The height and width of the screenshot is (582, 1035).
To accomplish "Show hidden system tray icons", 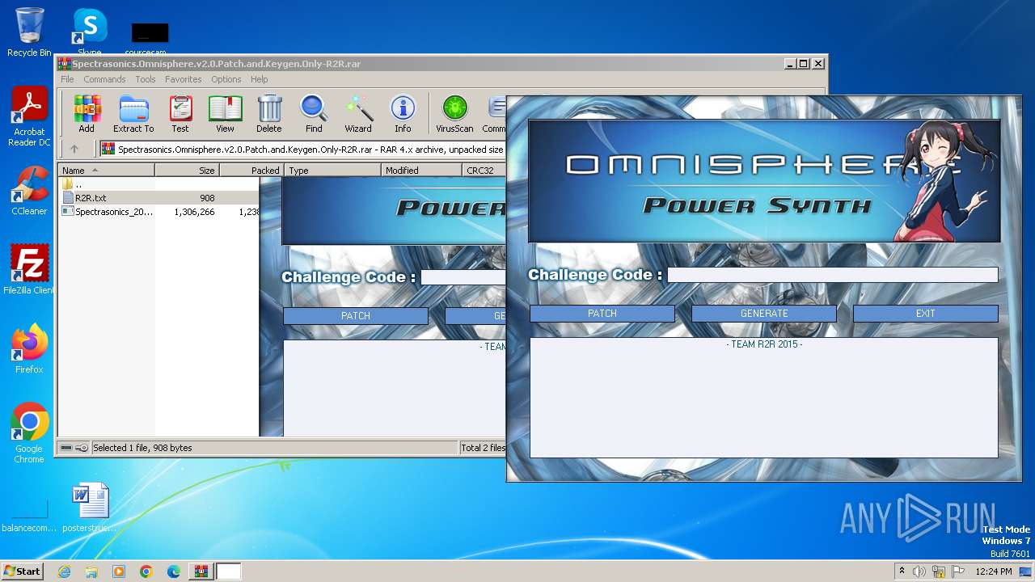I will point(902,571).
